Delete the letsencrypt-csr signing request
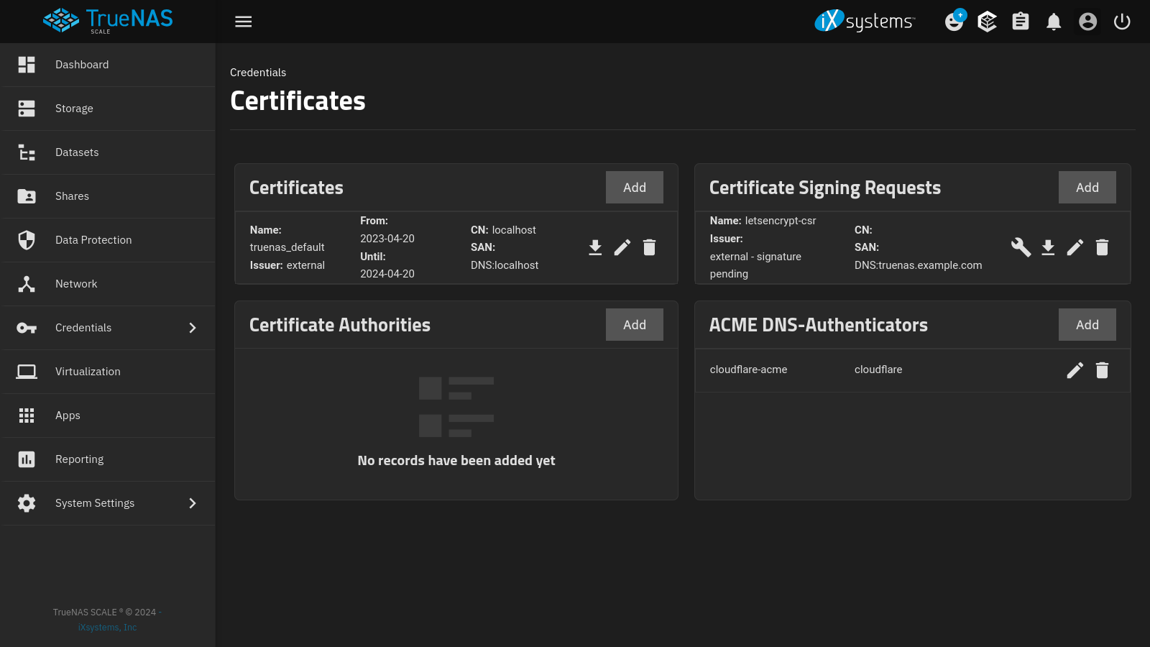Viewport: 1150px width, 647px height. [1102, 247]
